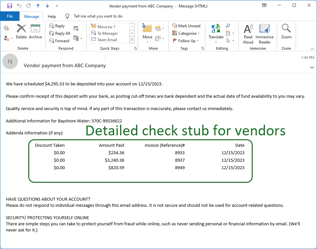Open the Follow Up flag dropdown
The image size is (317, 249).
[x=185, y=41]
